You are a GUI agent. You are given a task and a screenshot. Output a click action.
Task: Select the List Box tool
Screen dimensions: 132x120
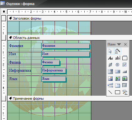coord(118,72)
